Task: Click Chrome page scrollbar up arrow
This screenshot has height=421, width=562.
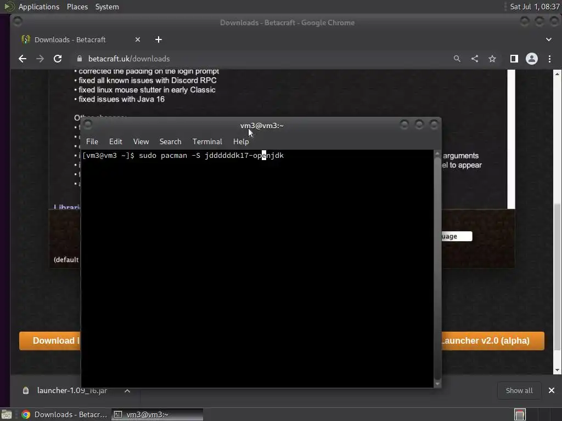Action: point(557,74)
